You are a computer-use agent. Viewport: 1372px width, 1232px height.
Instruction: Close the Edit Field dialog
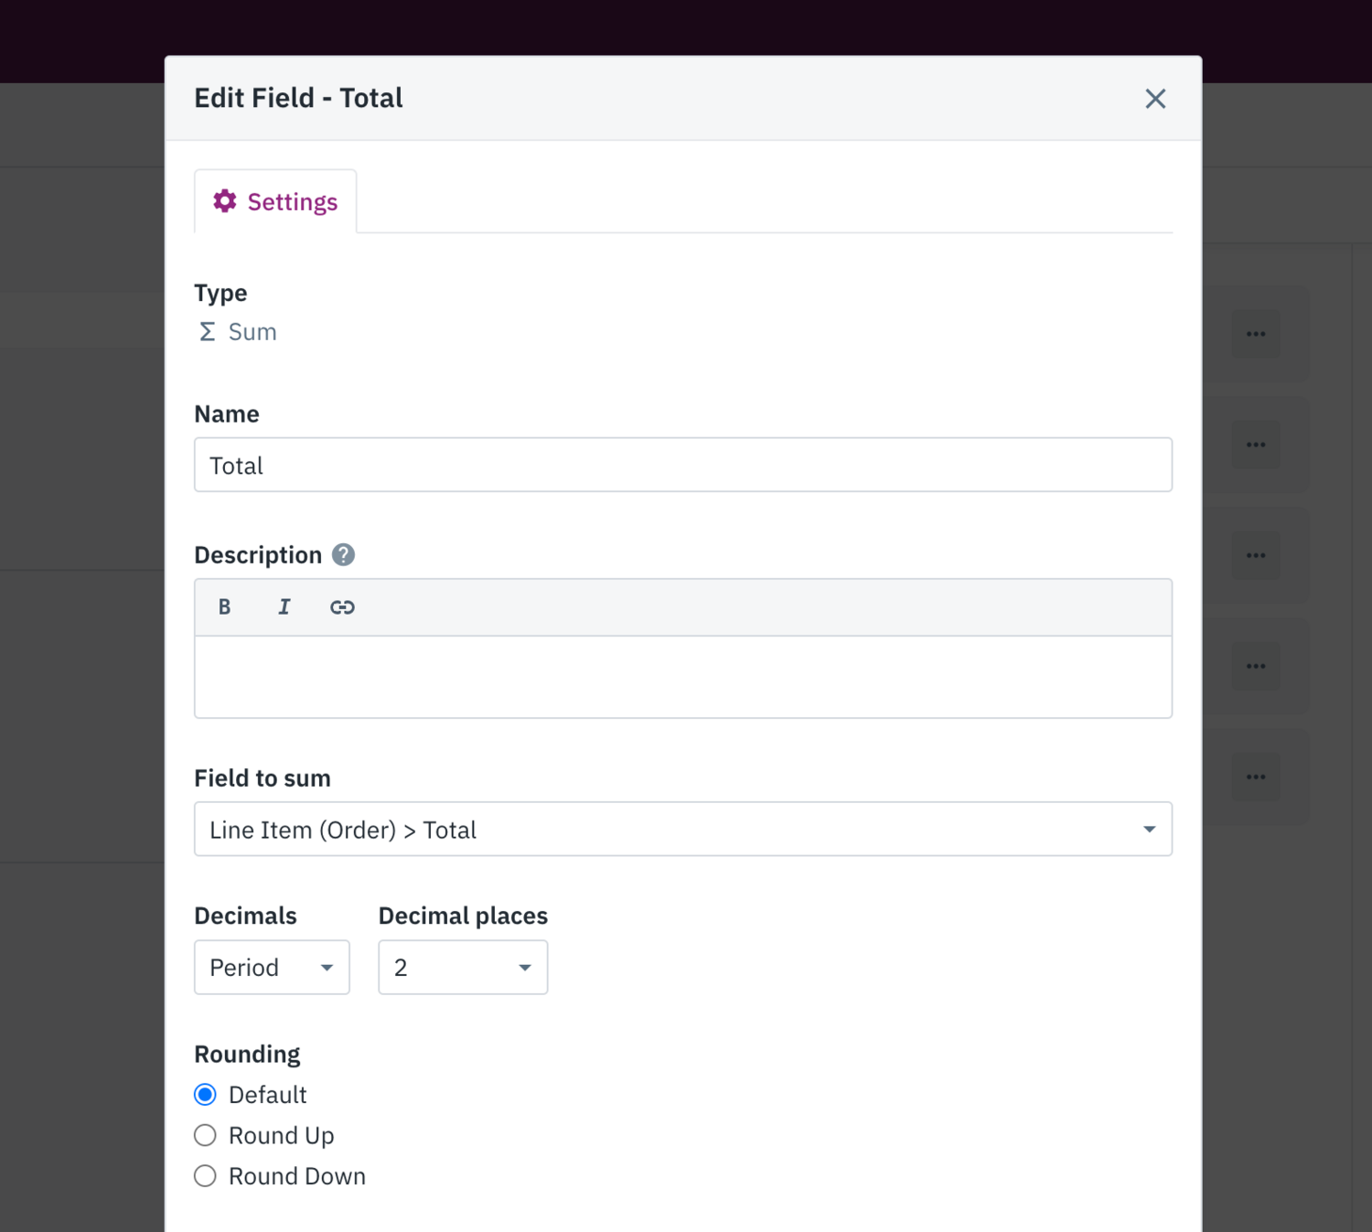click(1155, 99)
